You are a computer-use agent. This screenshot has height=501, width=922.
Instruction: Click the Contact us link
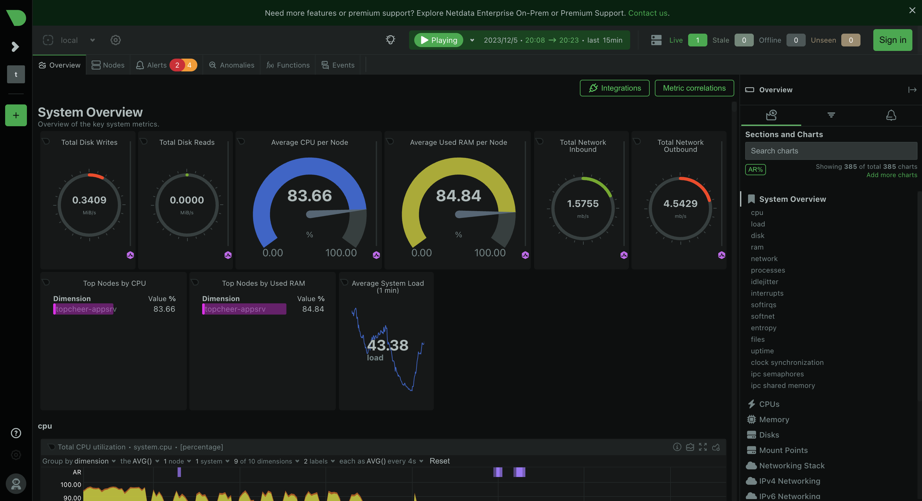coord(647,13)
